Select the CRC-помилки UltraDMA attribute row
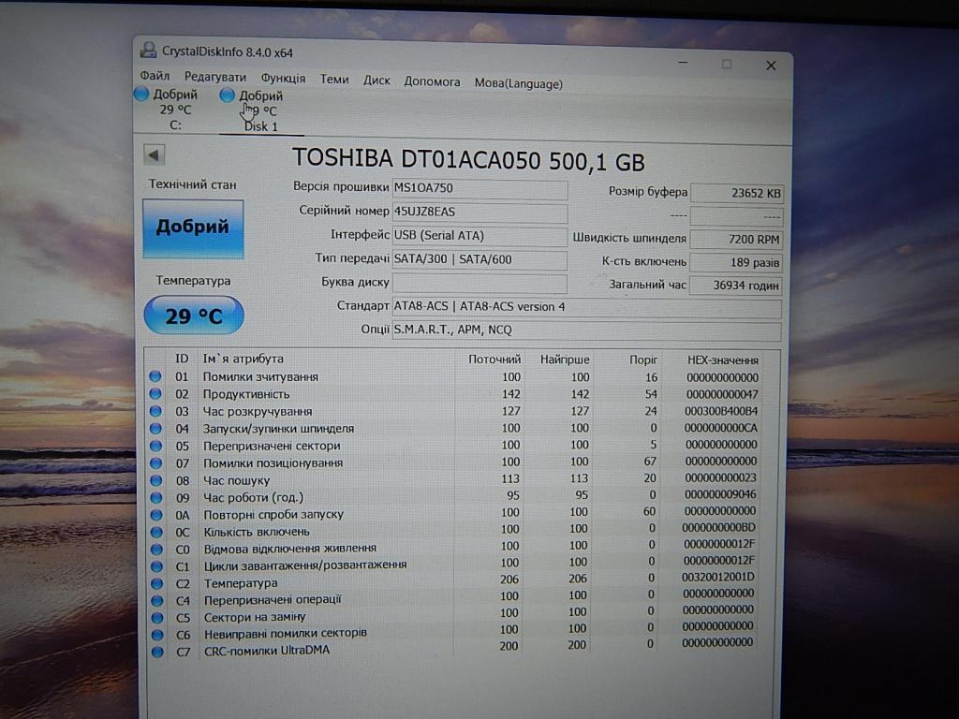The height and width of the screenshot is (719, 959). coord(454,648)
